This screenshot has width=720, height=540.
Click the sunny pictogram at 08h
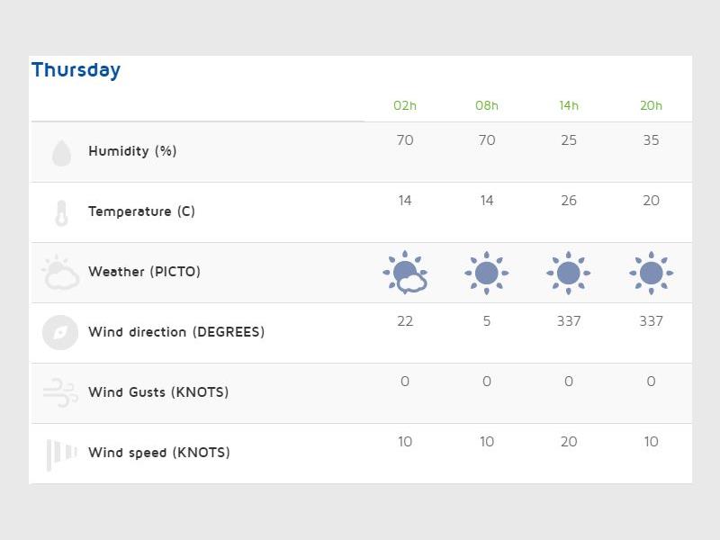[x=487, y=273]
